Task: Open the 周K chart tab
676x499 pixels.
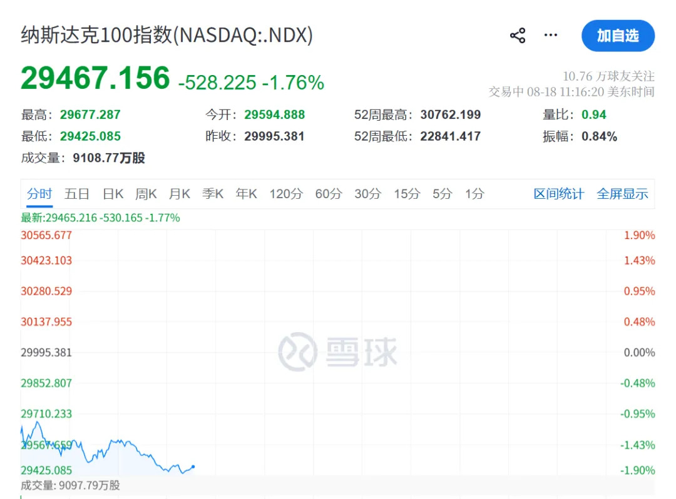Action: pyautogui.click(x=146, y=194)
